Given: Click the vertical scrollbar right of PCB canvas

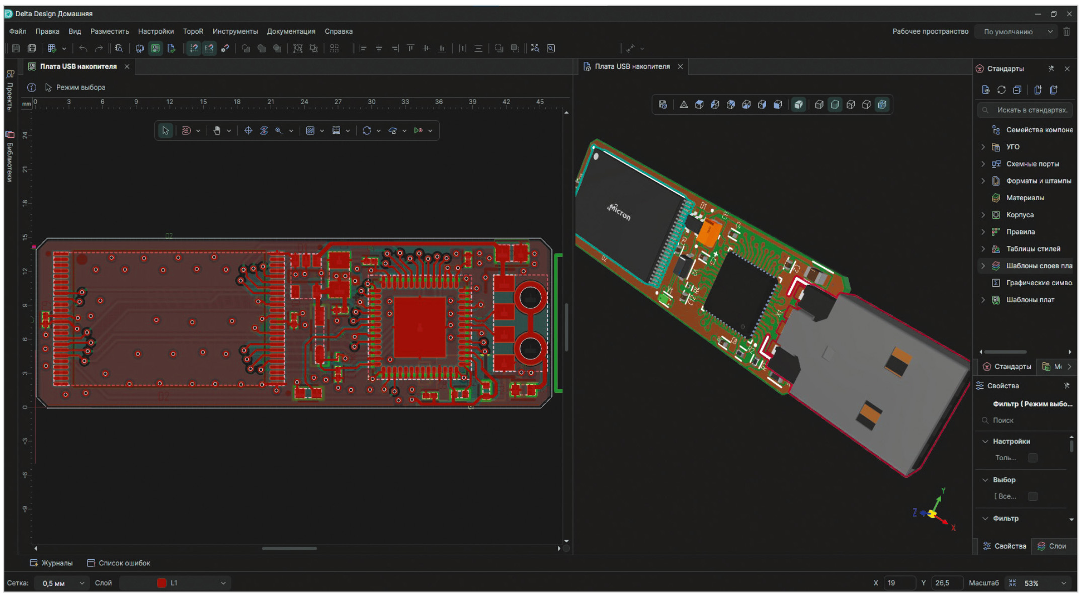Looking at the screenshot, I should (566, 327).
